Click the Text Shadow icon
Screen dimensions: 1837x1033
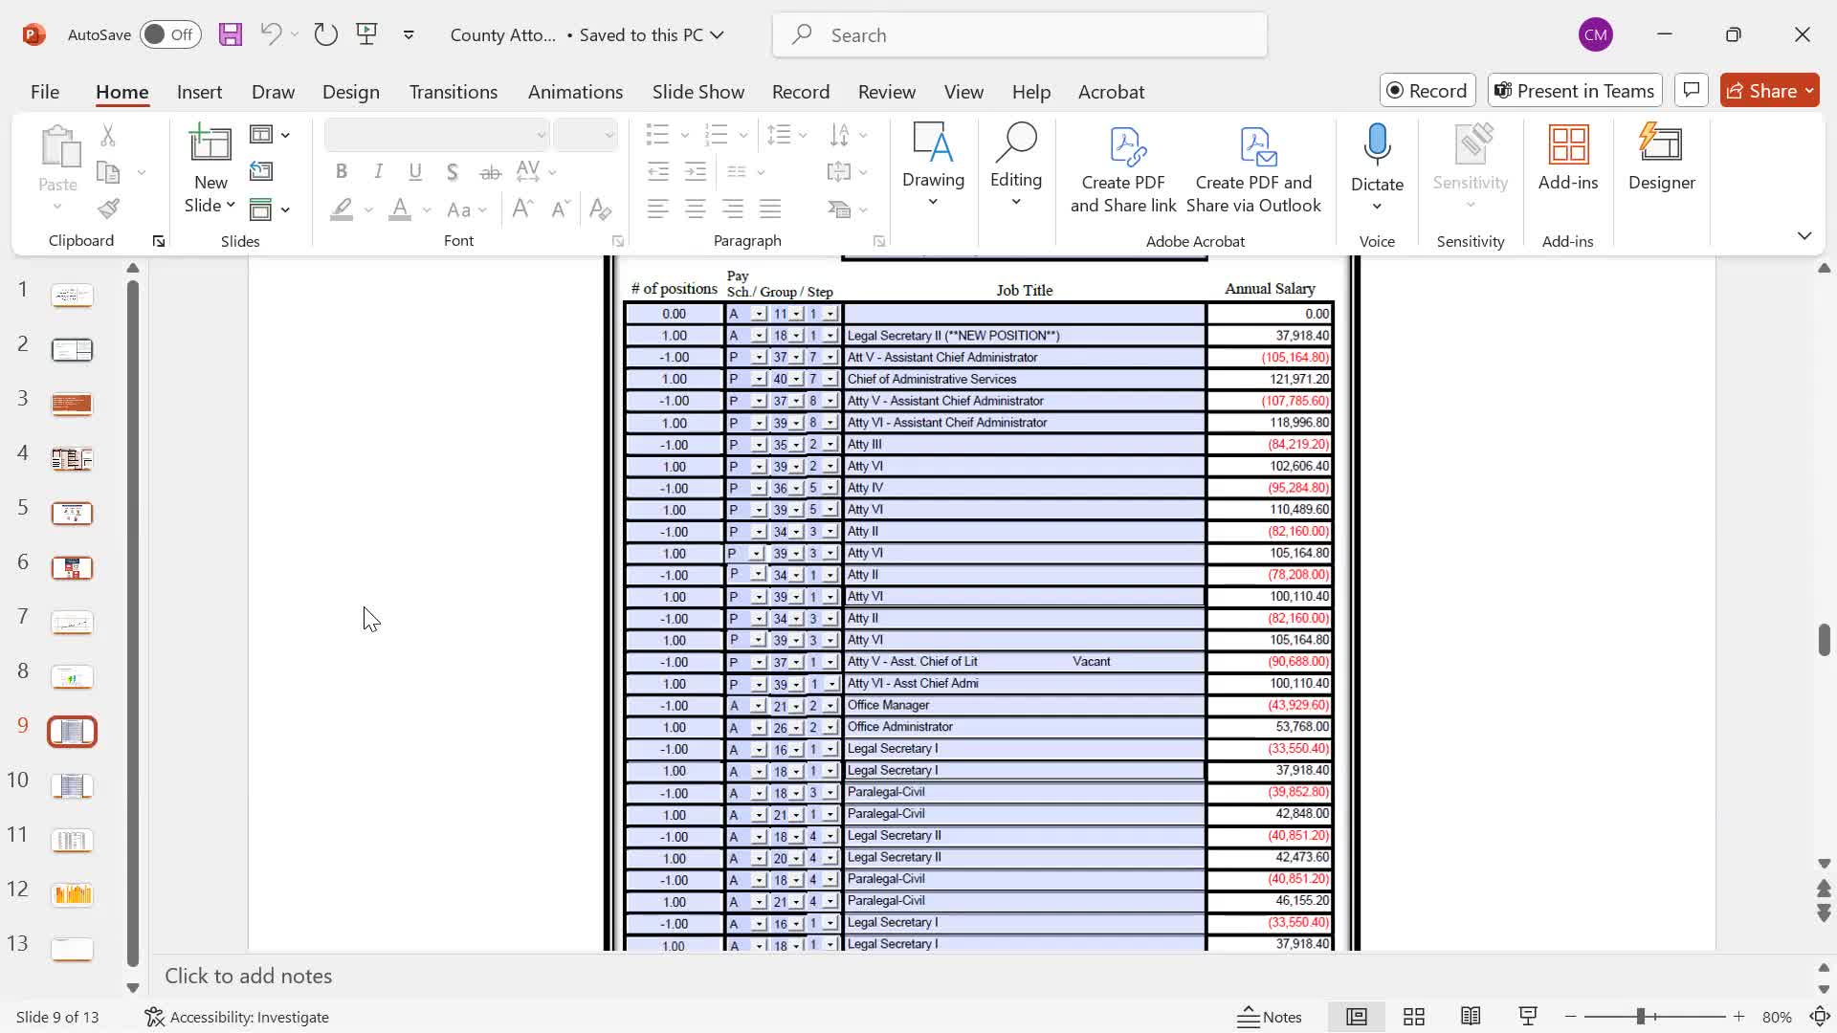pyautogui.click(x=452, y=172)
